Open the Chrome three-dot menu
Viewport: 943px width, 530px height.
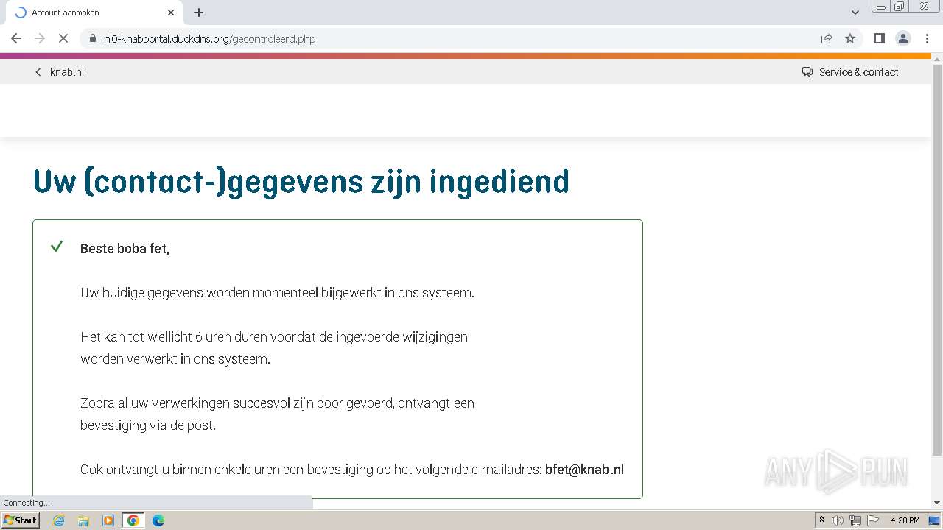coord(926,38)
